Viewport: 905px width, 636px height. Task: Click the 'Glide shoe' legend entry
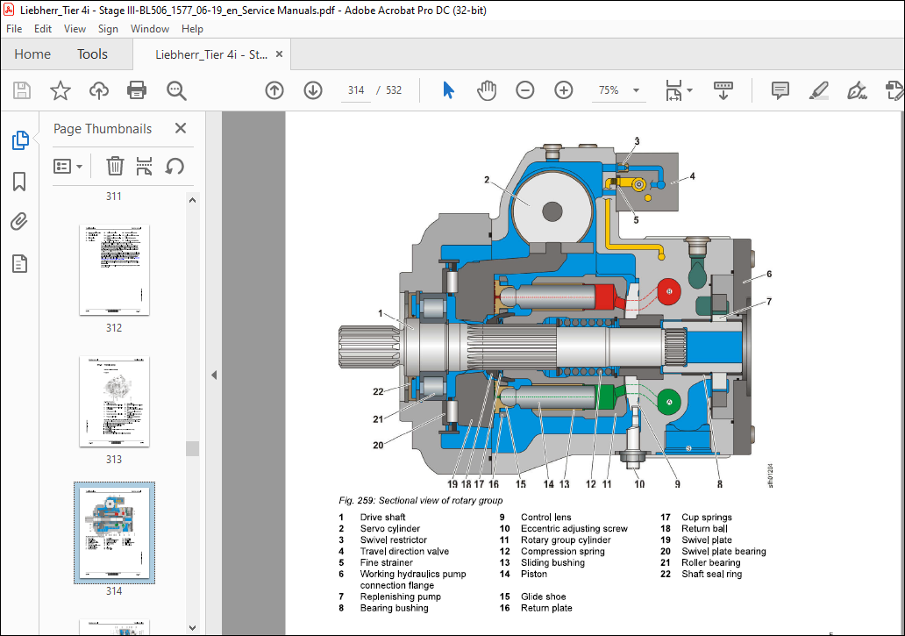click(543, 597)
